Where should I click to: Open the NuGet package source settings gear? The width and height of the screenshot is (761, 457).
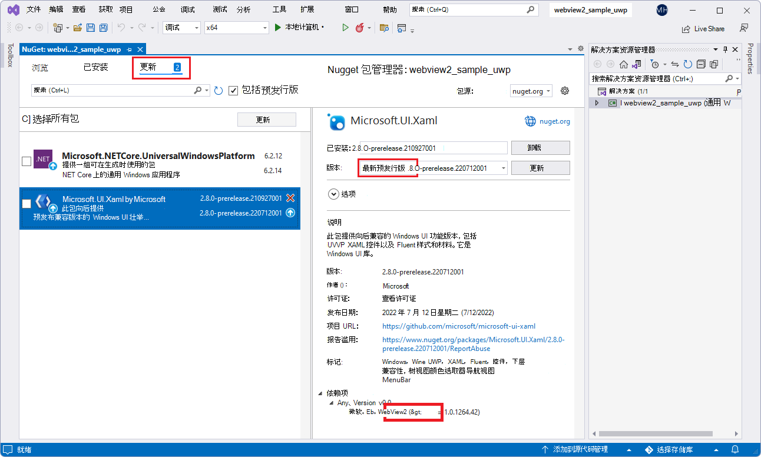(x=564, y=91)
